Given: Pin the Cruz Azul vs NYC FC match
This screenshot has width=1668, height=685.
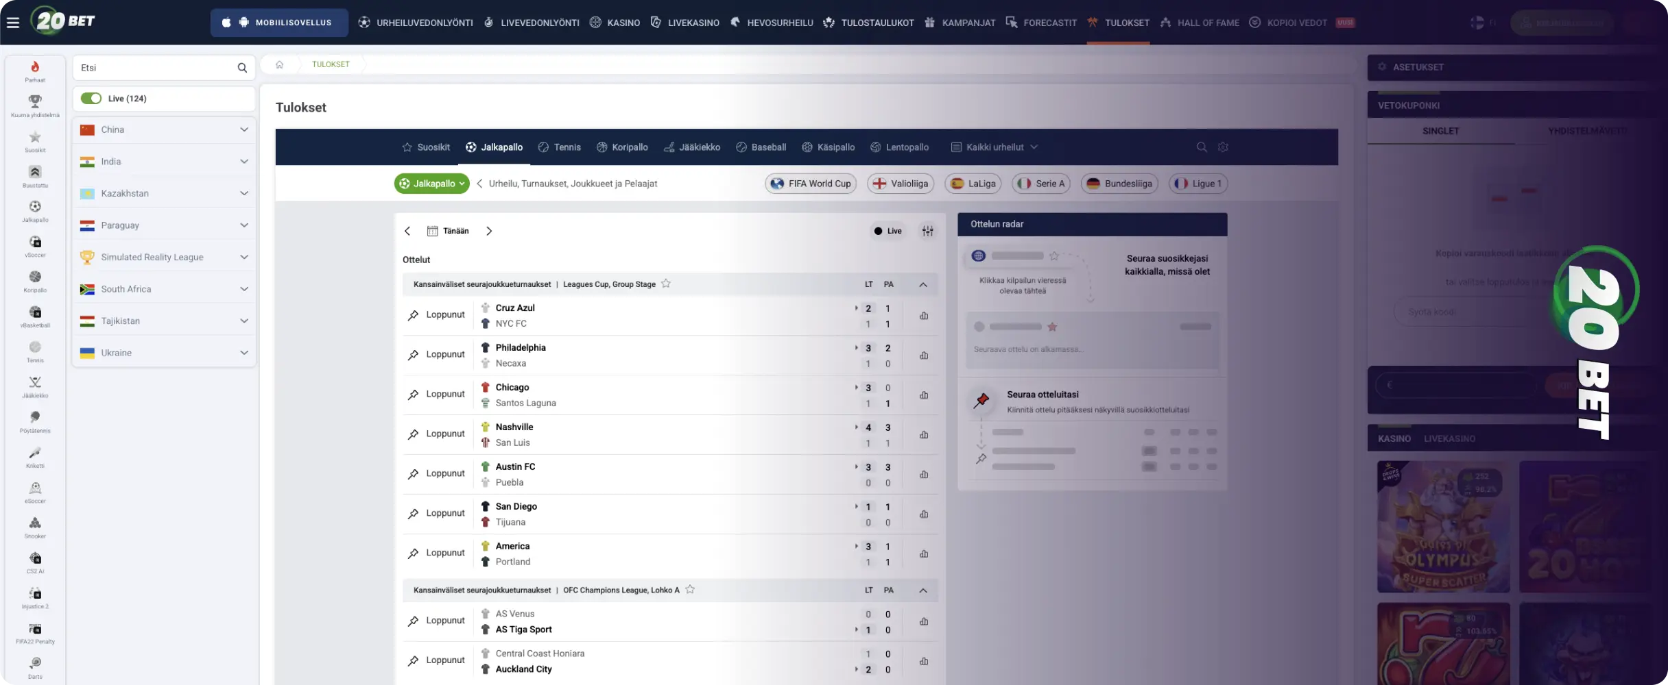Looking at the screenshot, I should pos(413,315).
